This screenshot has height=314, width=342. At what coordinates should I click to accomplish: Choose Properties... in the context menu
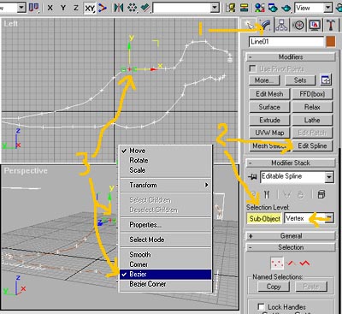pyautogui.click(x=165, y=225)
